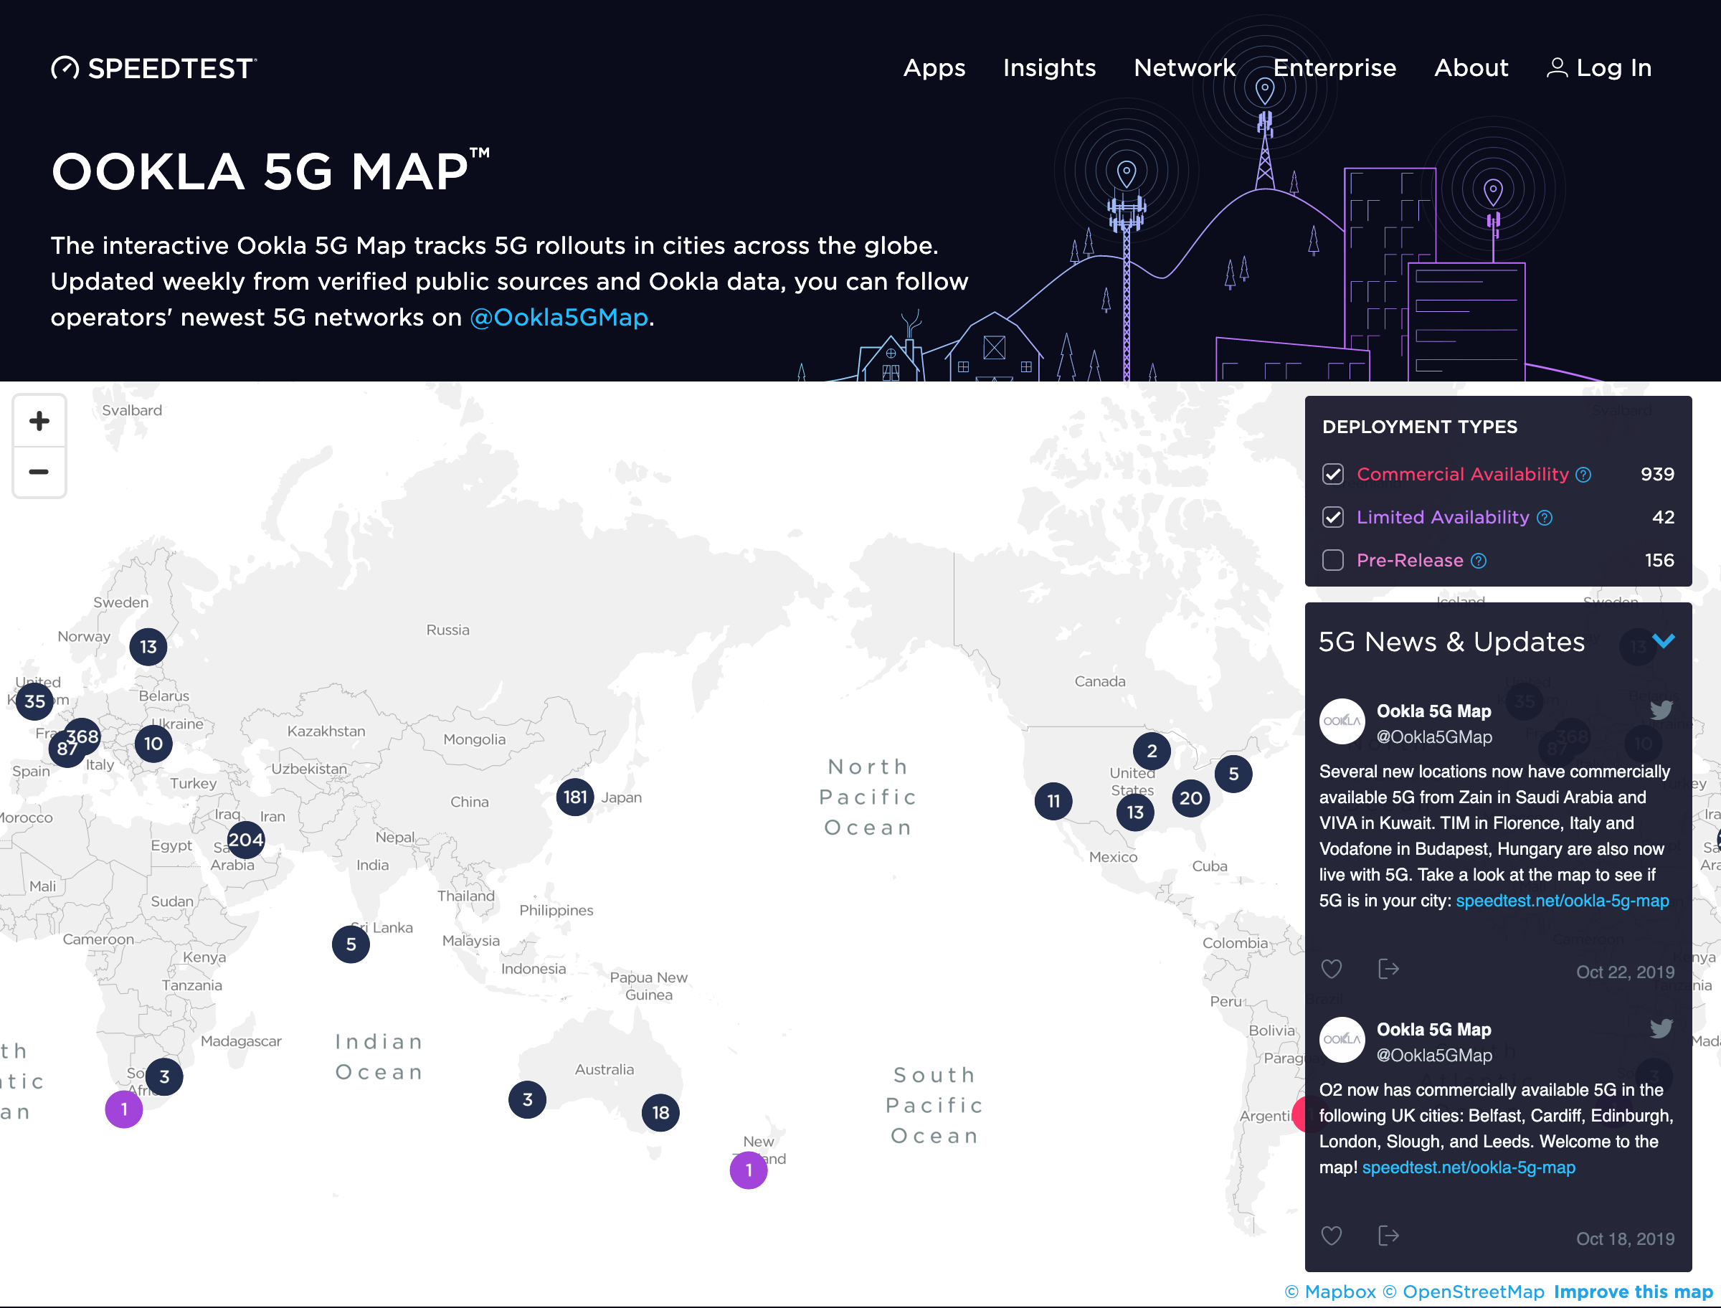This screenshot has height=1308, width=1721.
Task: Select purple 1 marker in New Zealand
Action: pos(749,1170)
